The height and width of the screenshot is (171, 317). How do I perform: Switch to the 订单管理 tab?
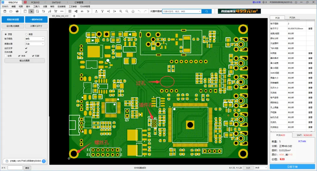pyautogui.click(x=79, y=2)
